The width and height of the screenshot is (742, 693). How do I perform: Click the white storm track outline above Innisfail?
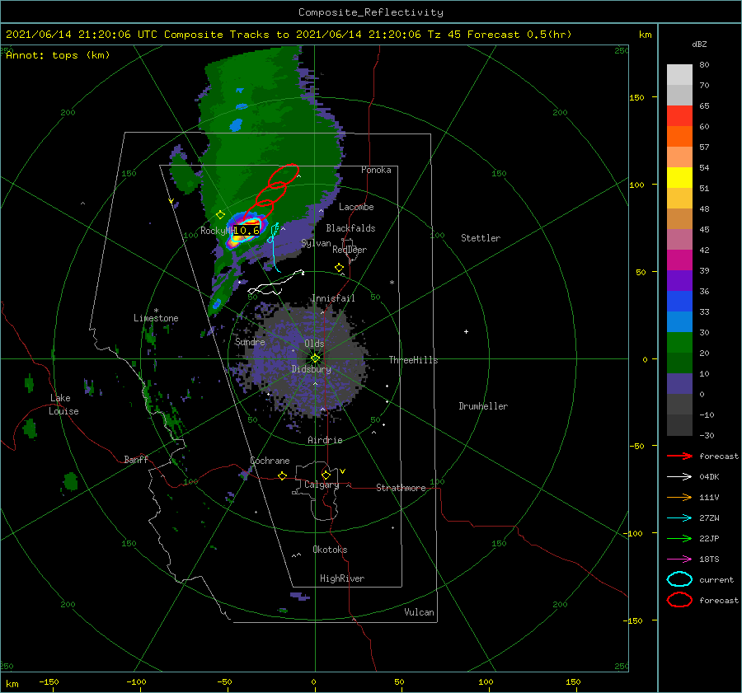276,283
